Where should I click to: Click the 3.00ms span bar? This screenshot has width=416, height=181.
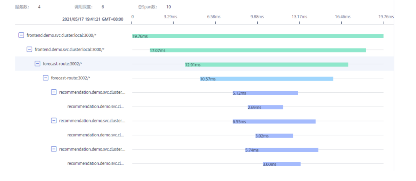(281, 164)
